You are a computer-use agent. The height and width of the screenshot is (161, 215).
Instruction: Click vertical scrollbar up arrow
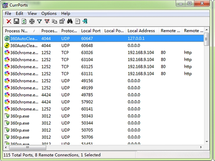pyautogui.click(x=207, y=30)
